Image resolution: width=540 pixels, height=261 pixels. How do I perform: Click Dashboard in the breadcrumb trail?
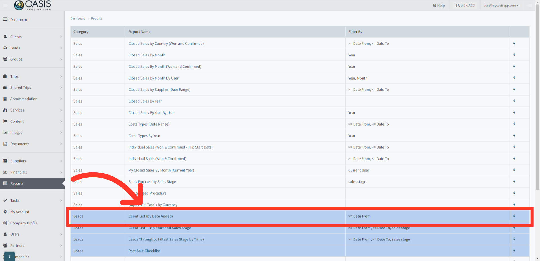[78, 18]
